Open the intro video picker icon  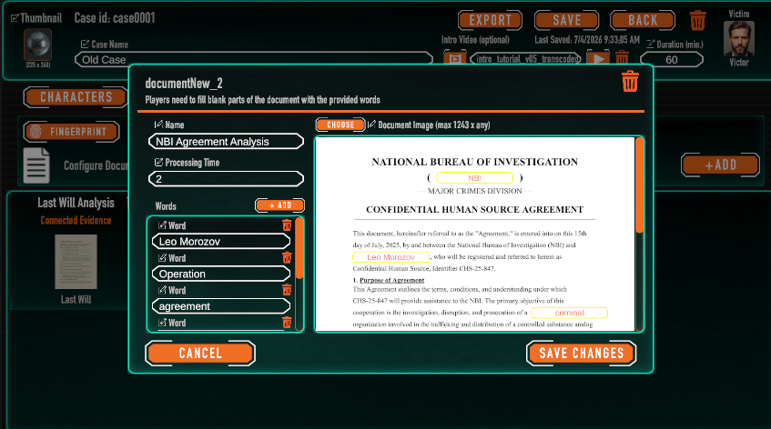[x=455, y=59]
